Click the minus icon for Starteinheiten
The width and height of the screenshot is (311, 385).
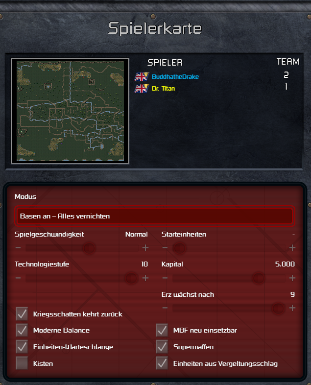point(165,247)
